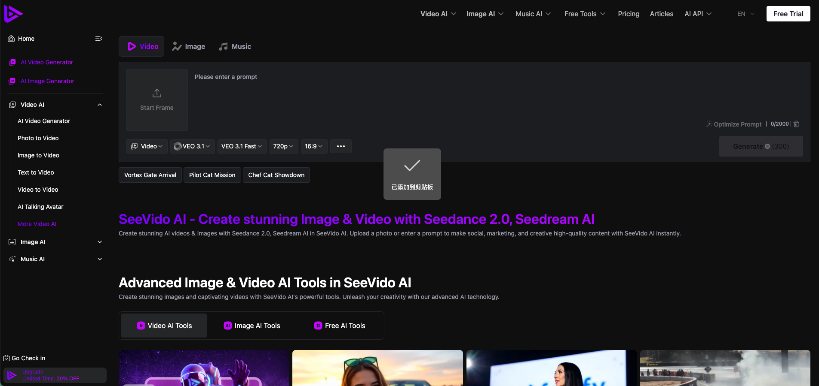Switch to the Music tab

coord(235,46)
